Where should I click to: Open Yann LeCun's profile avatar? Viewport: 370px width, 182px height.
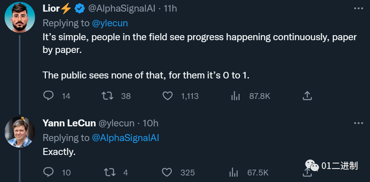[20, 132]
